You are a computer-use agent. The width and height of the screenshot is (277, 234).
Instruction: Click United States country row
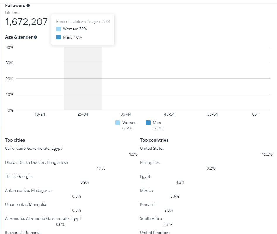click(x=206, y=151)
